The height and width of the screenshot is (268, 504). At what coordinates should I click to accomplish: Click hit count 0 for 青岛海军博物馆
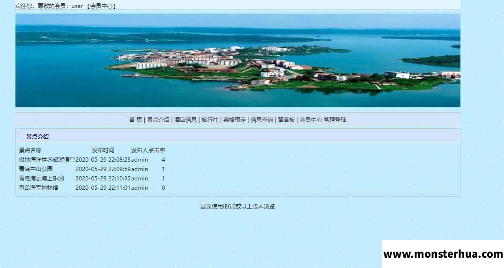click(x=163, y=188)
